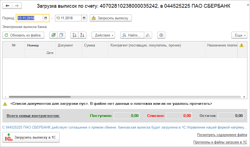Sort the list in descending order

point(82,35)
